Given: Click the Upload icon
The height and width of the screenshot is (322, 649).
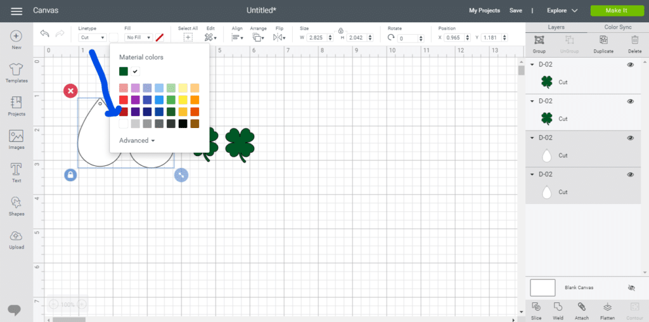Looking at the screenshot, I should click(x=16, y=238).
